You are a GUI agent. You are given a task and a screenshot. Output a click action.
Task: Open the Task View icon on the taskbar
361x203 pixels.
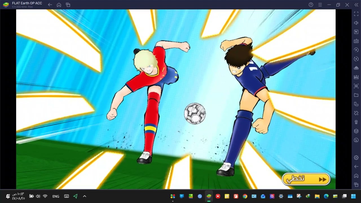344,196
